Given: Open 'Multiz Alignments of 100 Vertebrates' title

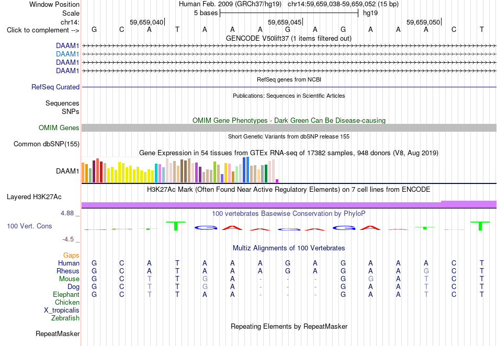Looking at the screenshot, I should click(x=289, y=248).
